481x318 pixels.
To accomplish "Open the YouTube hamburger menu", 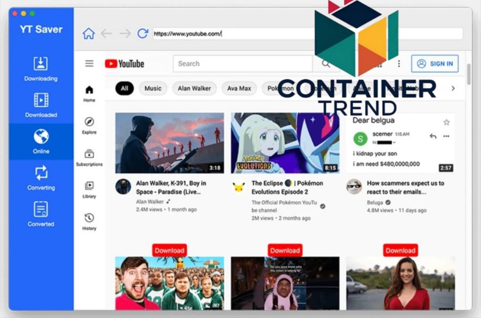I will [x=89, y=63].
